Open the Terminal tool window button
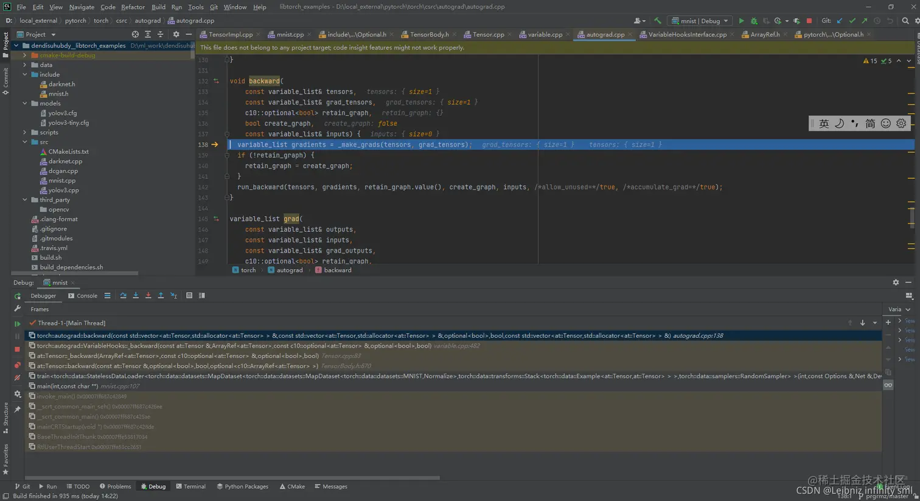920x501 pixels. click(190, 486)
